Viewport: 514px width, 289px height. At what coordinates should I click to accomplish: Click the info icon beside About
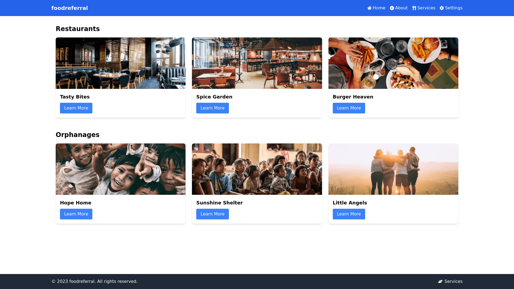392,8
